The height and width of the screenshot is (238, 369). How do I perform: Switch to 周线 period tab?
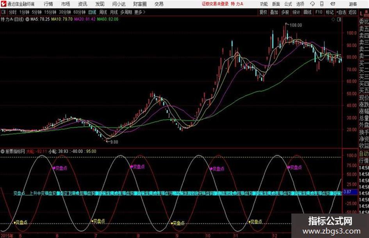(x=103, y=12)
